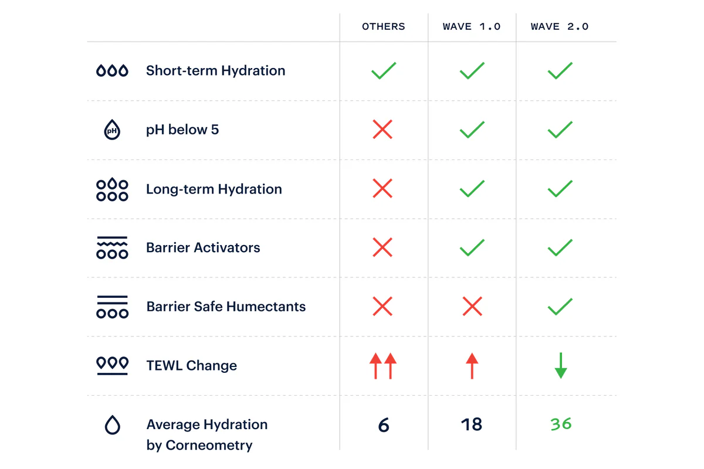
Task: Click the pH droplet icon
Action: (112, 130)
